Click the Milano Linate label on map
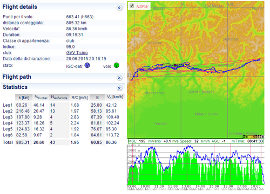This screenshot has height=194, width=270. tap(206, 114)
